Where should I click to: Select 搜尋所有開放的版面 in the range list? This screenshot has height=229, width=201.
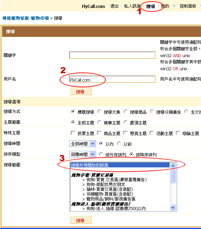click(x=120, y=165)
